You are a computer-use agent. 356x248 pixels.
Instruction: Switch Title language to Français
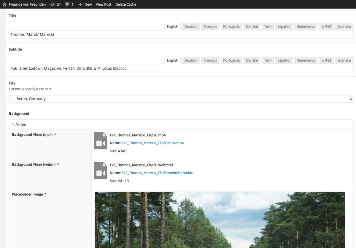pos(210,26)
